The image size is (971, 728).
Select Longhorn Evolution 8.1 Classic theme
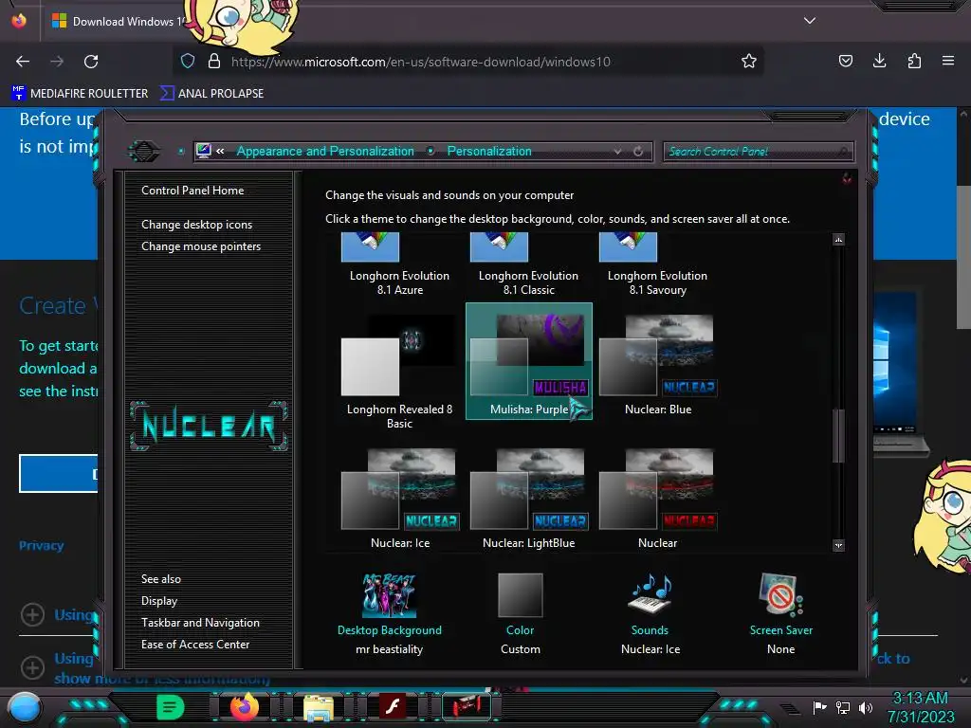coord(529,265)
